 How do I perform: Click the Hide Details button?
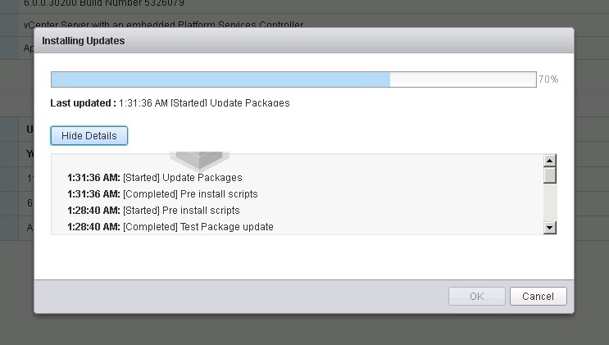point(89,135)
